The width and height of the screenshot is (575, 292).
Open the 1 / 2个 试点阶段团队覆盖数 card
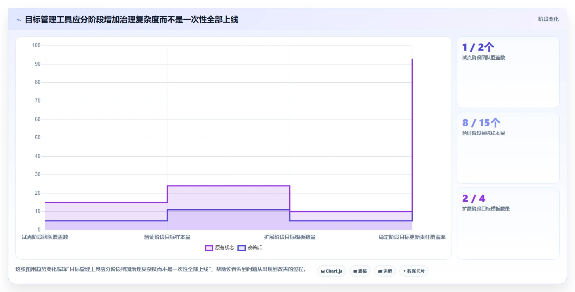coord(508,72)
